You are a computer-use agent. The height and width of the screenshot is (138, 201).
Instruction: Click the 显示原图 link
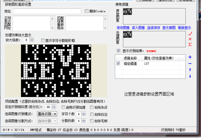pos(169,28)
